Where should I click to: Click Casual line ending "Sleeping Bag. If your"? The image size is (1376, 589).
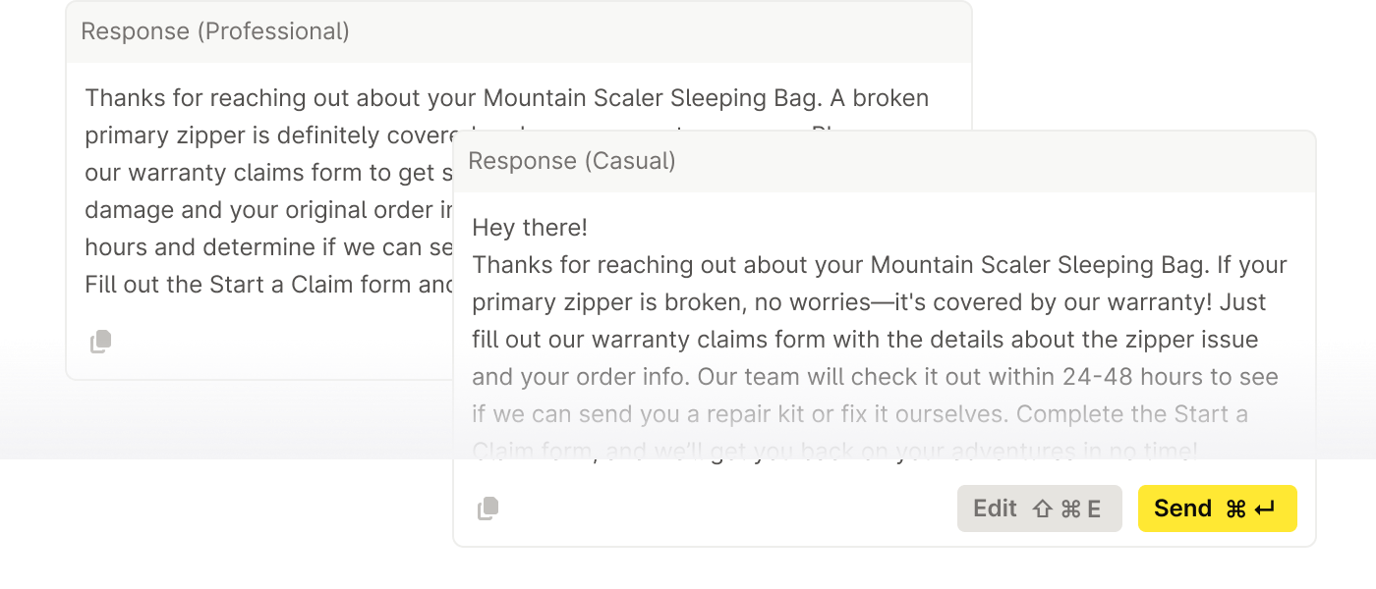[879, 265]
